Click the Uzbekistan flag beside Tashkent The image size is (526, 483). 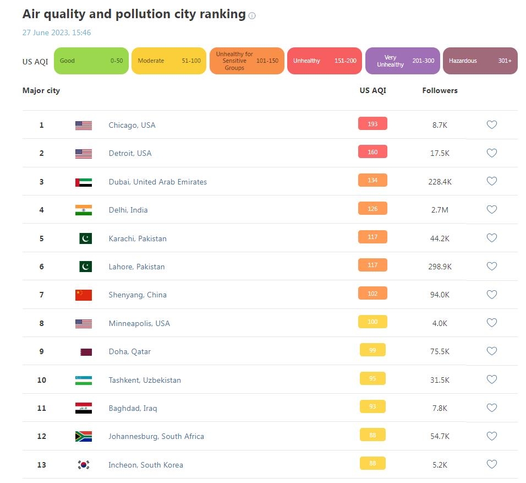point(84,380)
